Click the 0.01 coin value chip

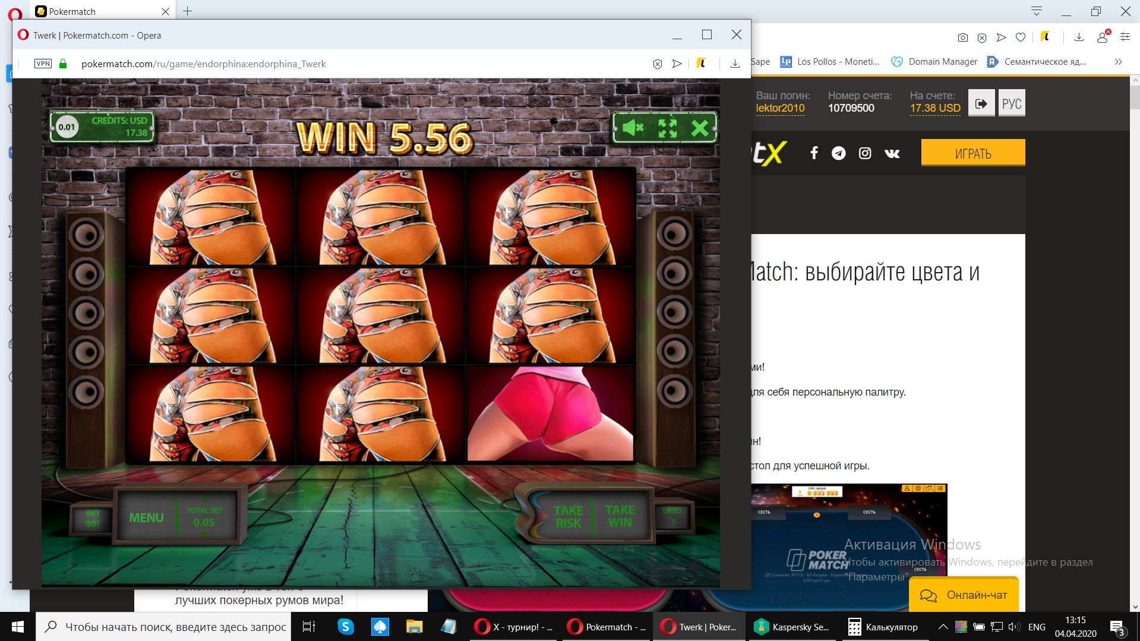[x=67, y=127]
